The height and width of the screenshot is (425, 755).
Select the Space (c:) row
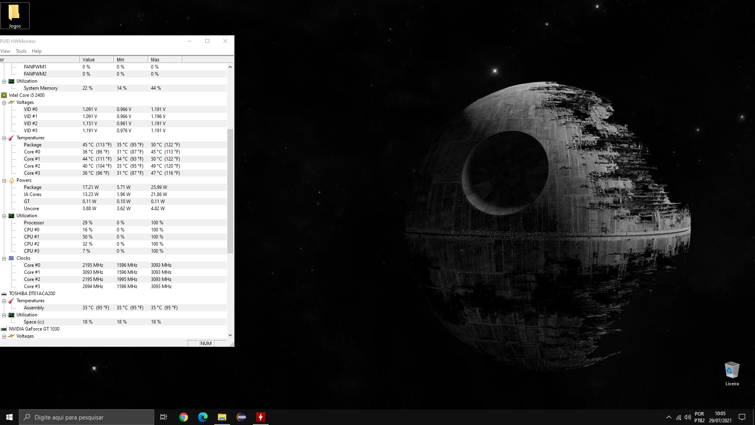pos(113,322)
